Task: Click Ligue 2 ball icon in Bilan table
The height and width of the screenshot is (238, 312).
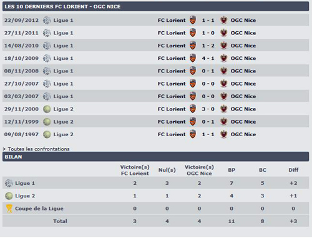Action: point(9,196)
